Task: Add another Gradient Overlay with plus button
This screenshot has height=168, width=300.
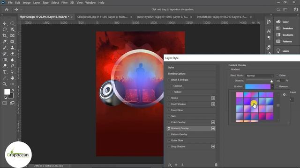Action: [213, 128]
